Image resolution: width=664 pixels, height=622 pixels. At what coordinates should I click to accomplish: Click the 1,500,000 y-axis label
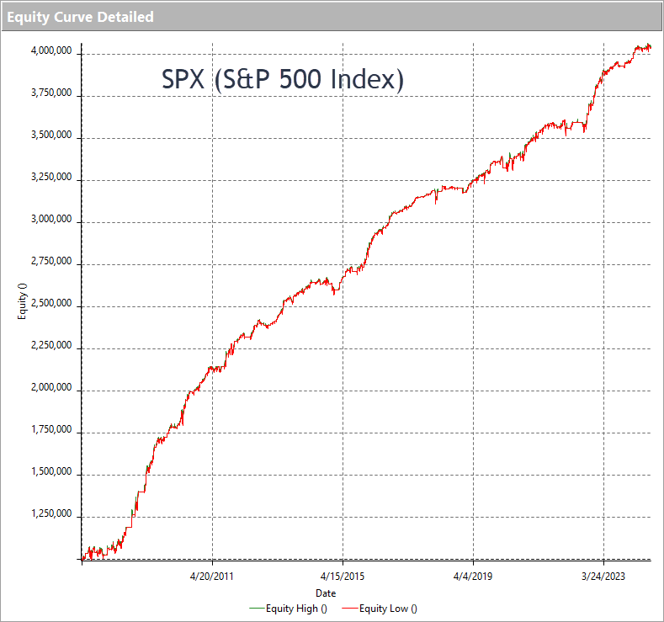tap(51, 471)
